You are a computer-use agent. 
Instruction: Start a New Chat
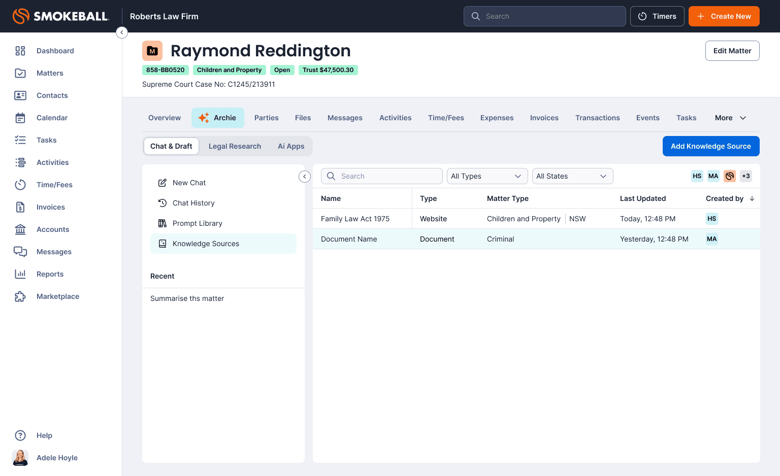(x=223, y=183)
